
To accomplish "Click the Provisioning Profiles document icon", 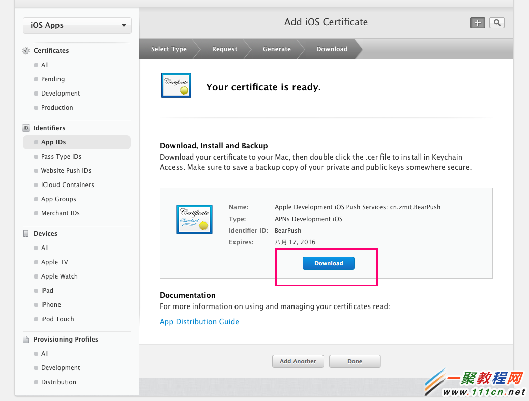I will (26, 340).
